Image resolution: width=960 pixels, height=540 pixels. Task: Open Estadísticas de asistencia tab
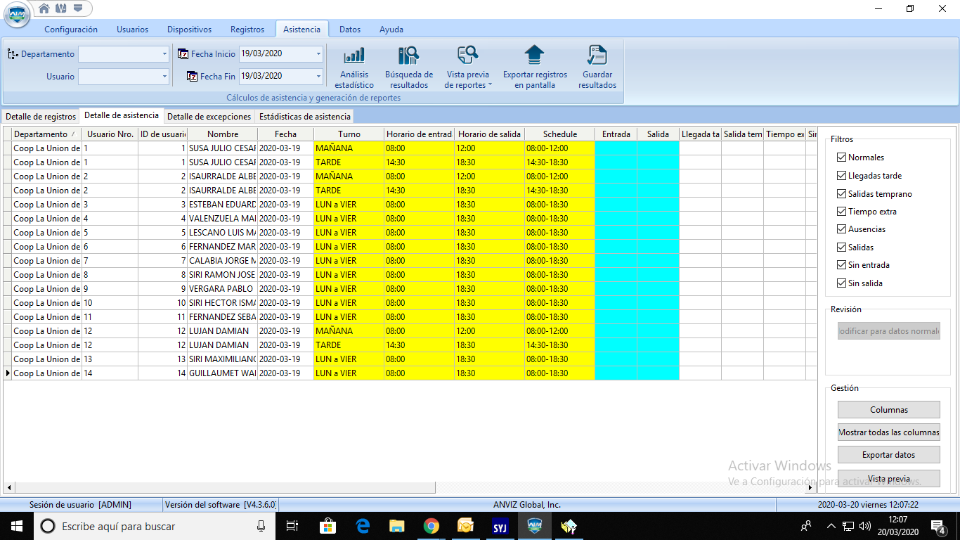304,117
